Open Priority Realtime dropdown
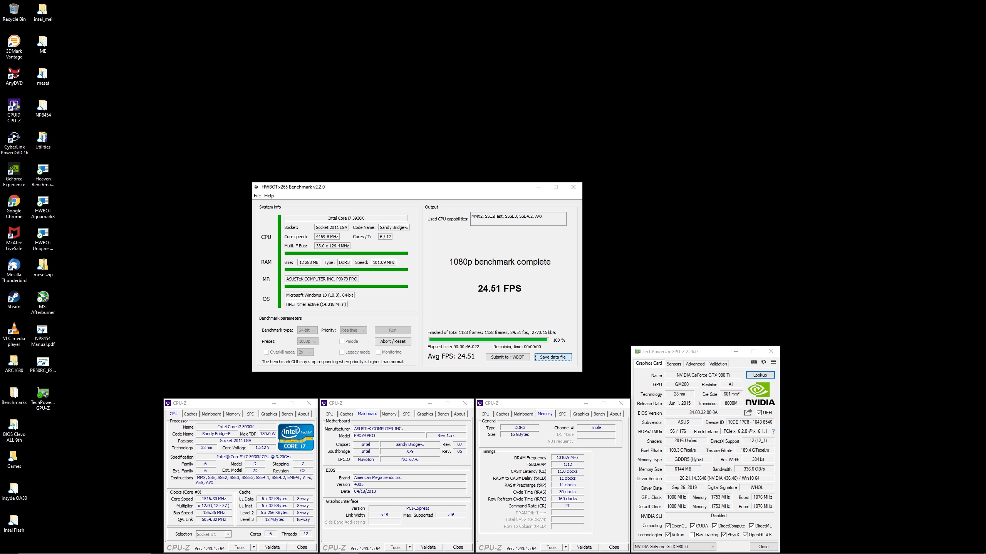Screen dimensions: 986x554 [x=353, y=330]
